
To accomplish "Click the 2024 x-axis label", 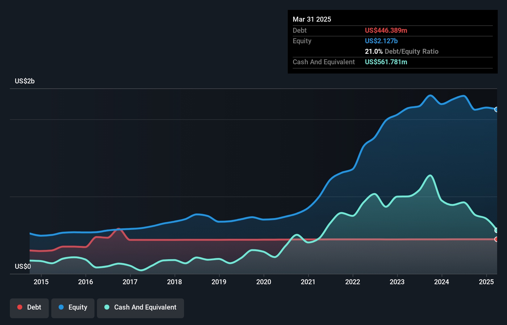I will coord(442,282).
